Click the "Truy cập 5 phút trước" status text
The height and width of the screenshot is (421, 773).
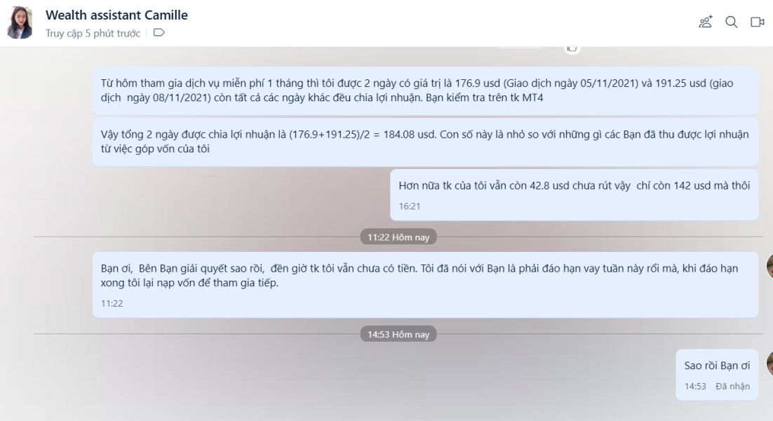click(93, 33)
